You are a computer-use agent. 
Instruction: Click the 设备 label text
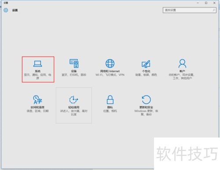pos(74,71)
